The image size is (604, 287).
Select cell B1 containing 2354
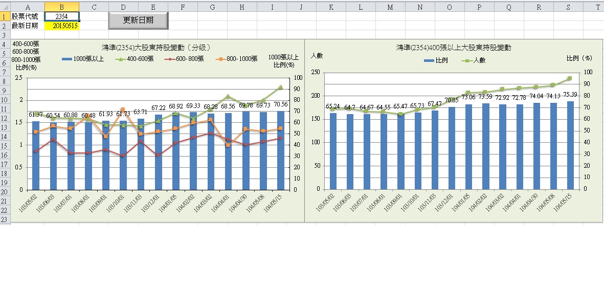62,16
